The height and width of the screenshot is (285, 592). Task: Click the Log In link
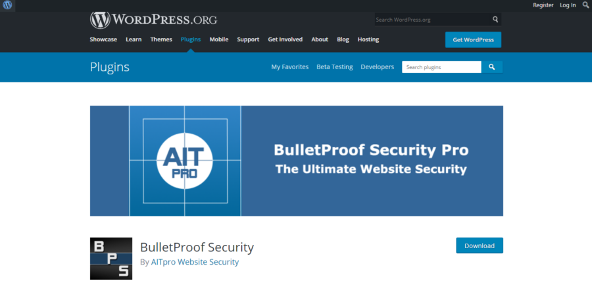(568, 5)
